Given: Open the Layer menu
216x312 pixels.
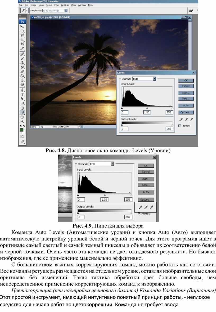Looking at the screenshot, I should tap(41, 5).
